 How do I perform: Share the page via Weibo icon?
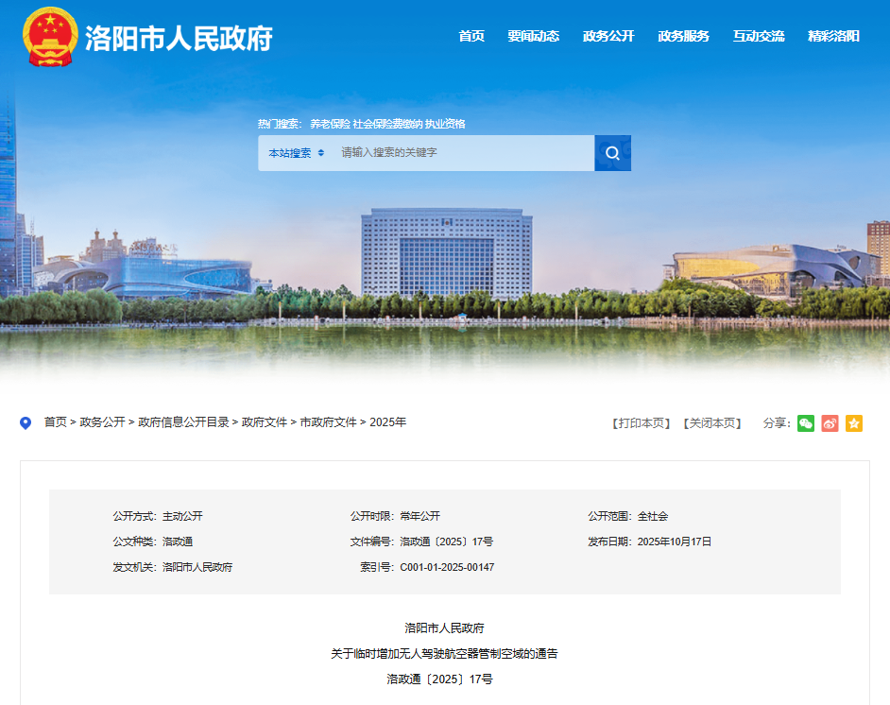830,423
